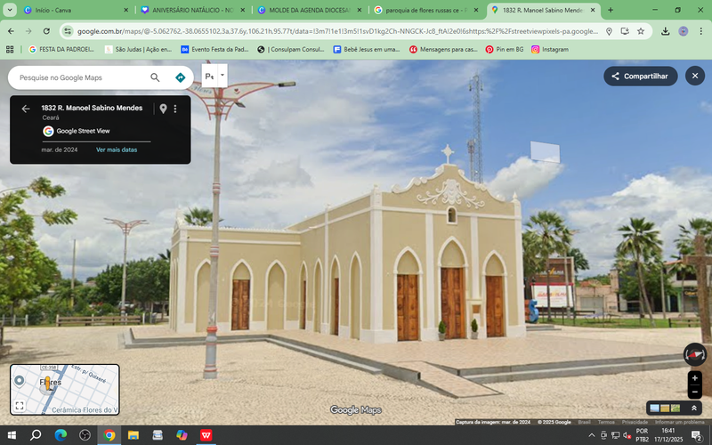Click the muted volume tray icon
Image resolution: width=712 pixels, height=445 pixels.
(x=627, y=435)
